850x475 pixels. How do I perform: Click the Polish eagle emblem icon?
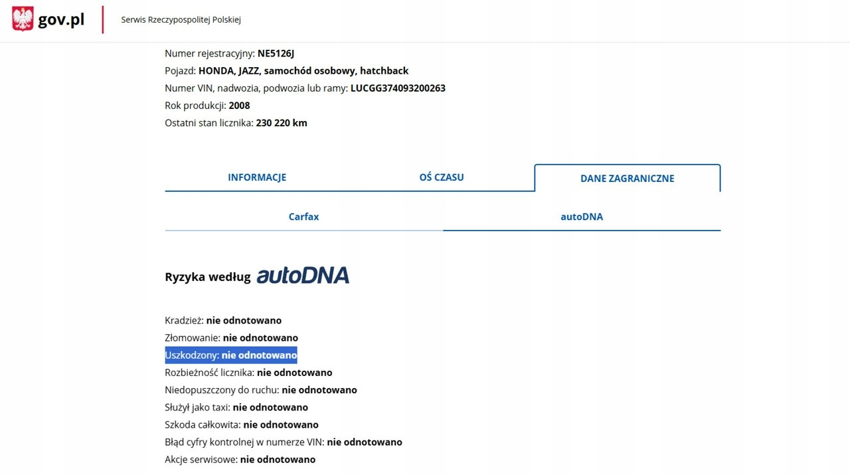(x=23, y=19)
